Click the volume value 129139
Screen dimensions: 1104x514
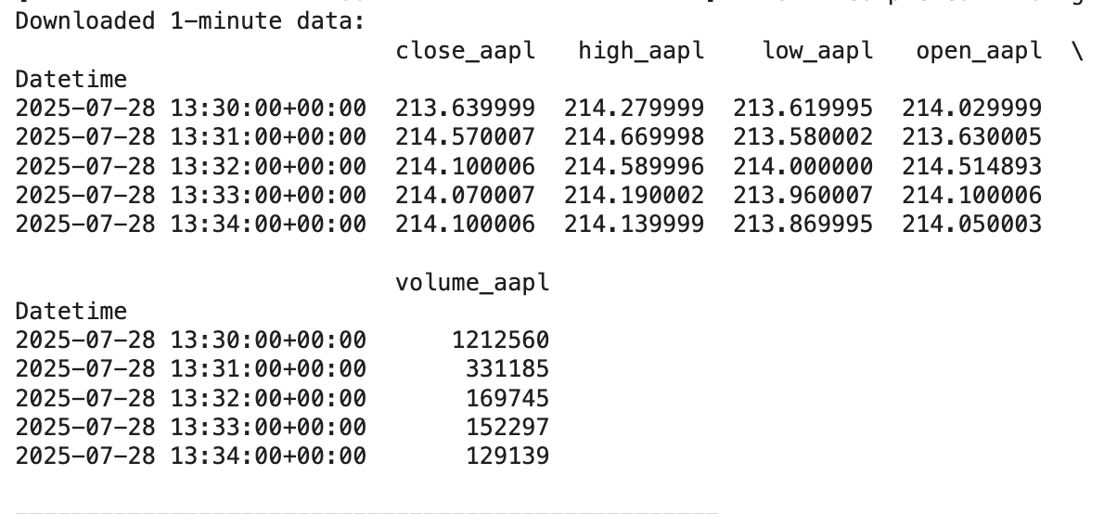507,456
